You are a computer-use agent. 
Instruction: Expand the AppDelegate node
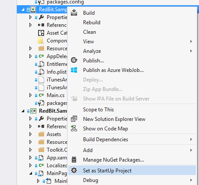pos(30,56)
